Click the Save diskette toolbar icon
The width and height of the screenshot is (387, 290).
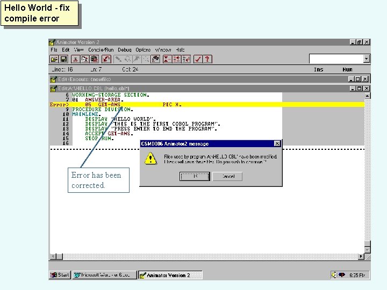(63, 59)
